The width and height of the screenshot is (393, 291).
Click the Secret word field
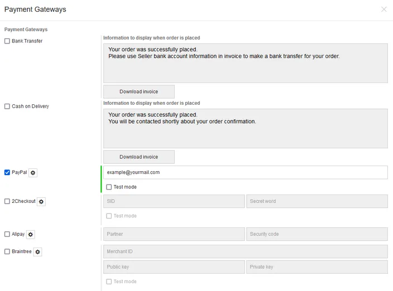point(317,201)
